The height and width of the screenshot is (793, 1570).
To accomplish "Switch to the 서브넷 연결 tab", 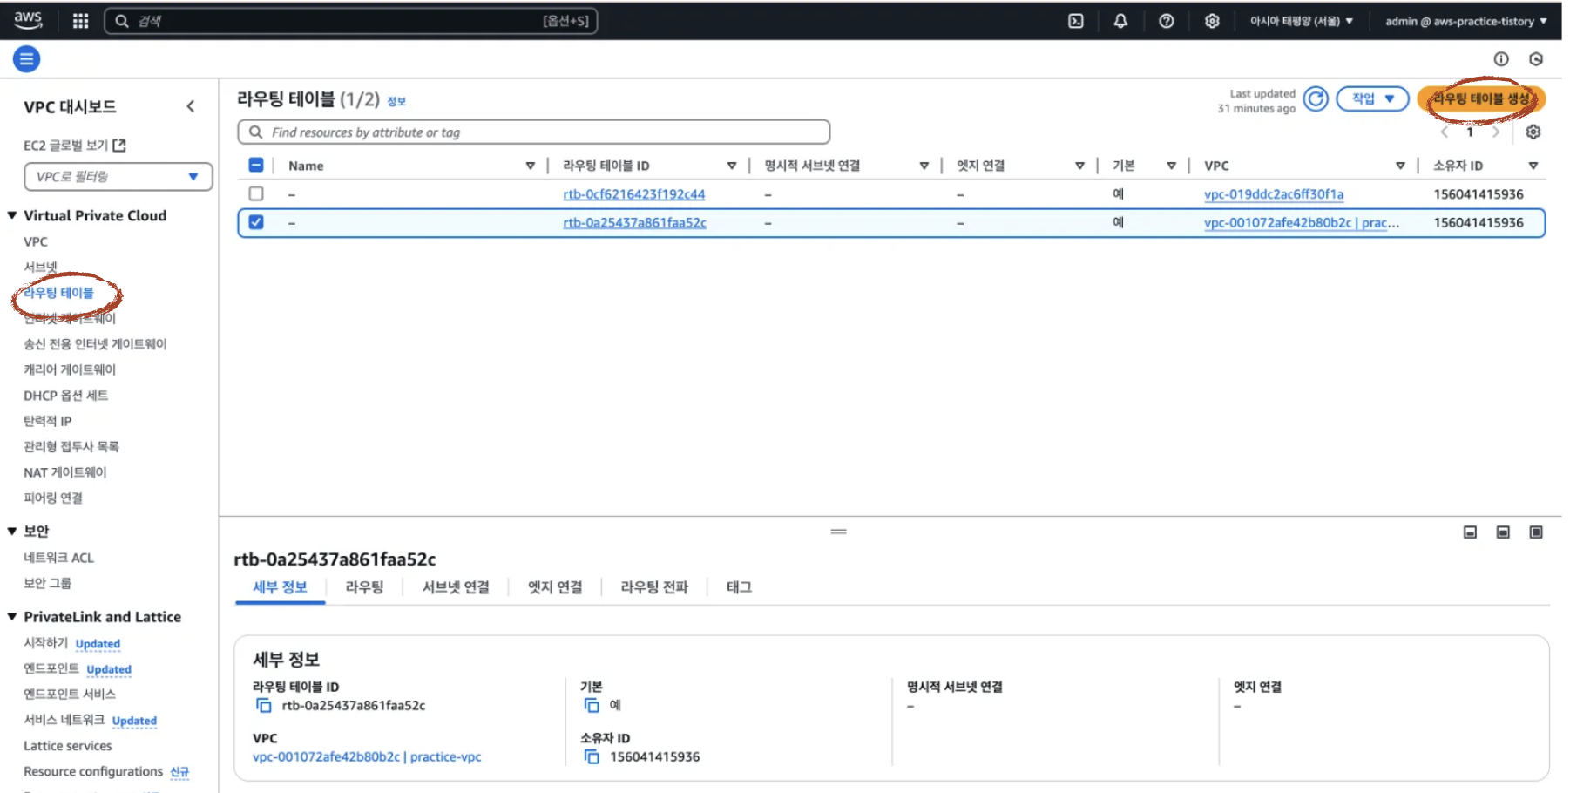I will click(x=456, y=587).
